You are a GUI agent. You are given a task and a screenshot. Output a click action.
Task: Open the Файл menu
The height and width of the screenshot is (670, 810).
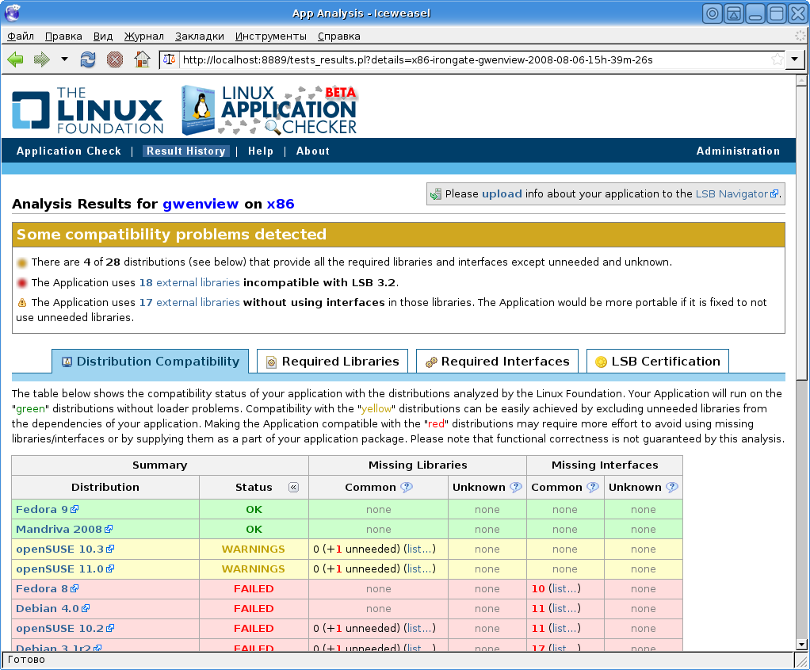pos(21,36)
